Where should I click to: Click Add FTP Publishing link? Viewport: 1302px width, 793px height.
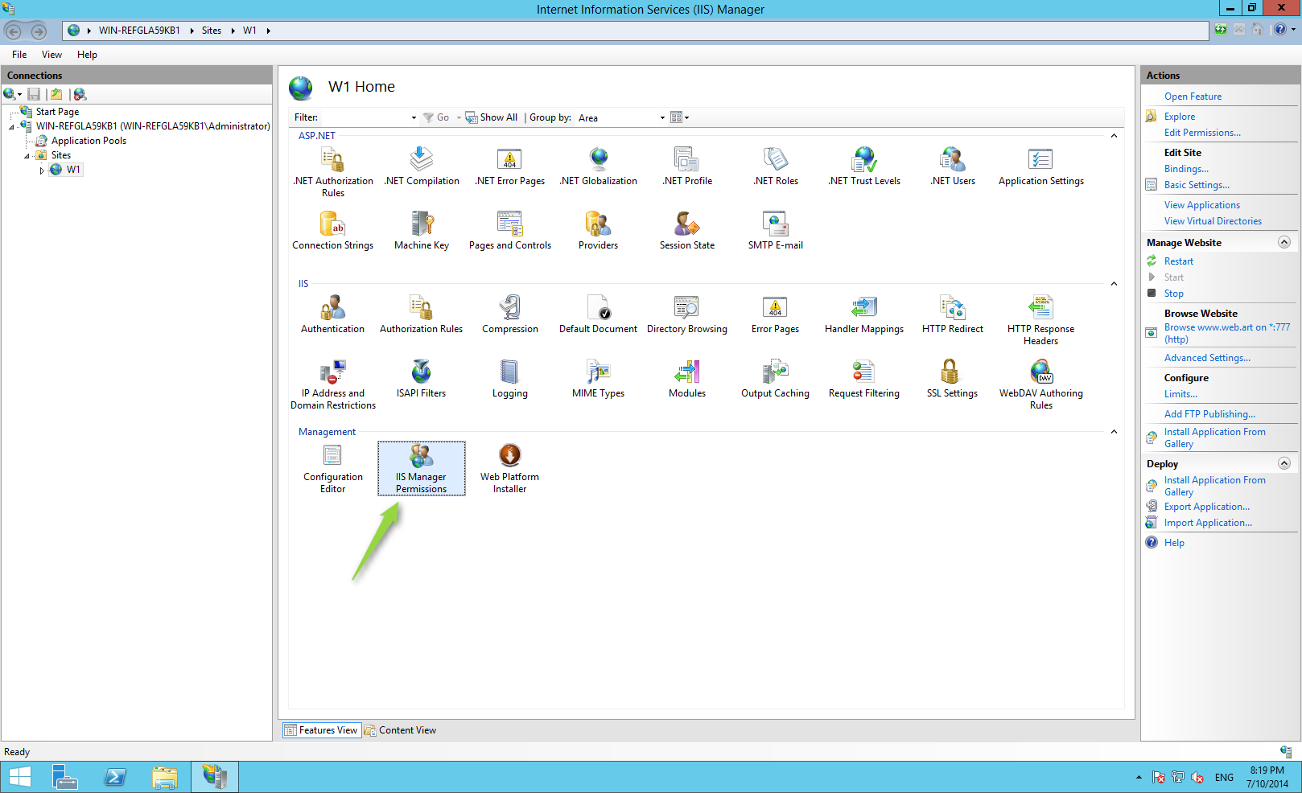[1209, 414]
